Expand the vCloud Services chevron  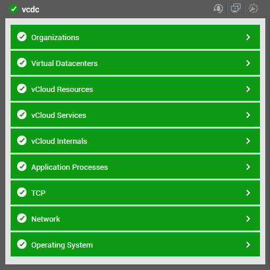click(248, 115)
